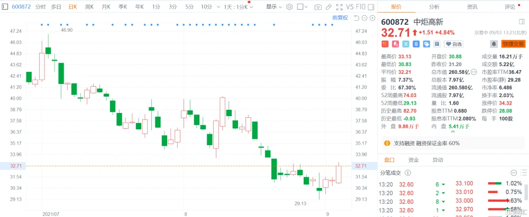This screenshot has width=529, height=217.
Task: Zoom out the chart with minus icon
Action: [x=364, y=18]
